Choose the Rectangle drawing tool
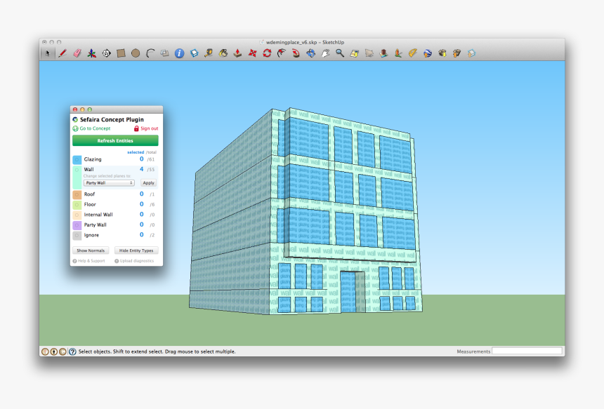604x409 pixels. tap(119, 53)
